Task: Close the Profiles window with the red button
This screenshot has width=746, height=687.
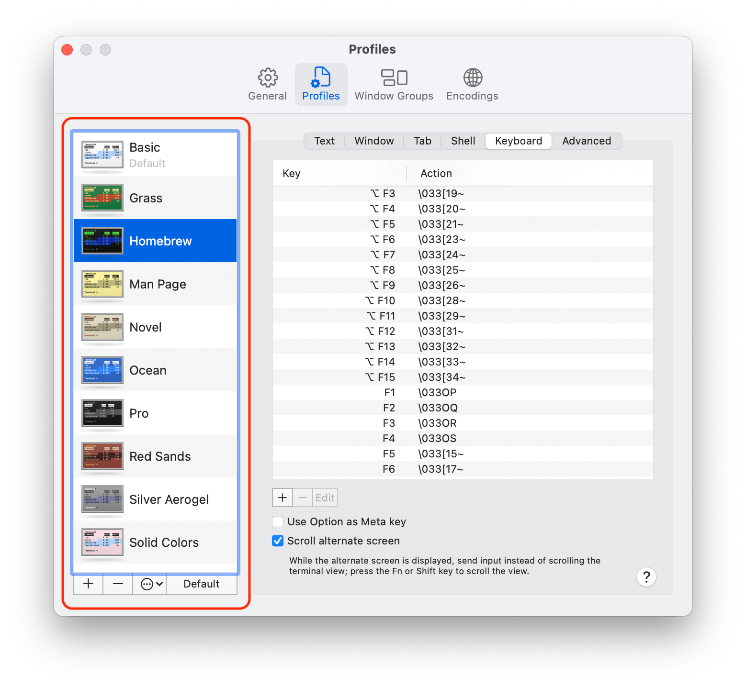Action: pyautogui.click(x=67, y=50)
